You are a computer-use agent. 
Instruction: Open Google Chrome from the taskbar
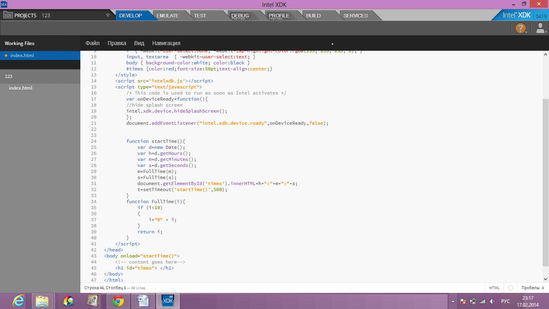[118, 301]
